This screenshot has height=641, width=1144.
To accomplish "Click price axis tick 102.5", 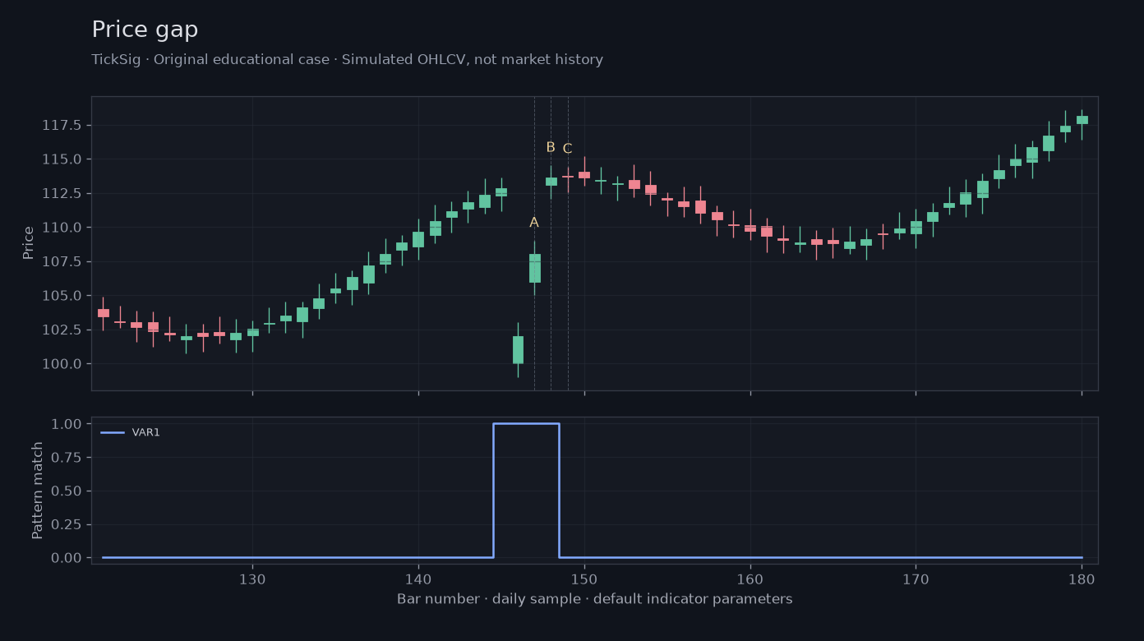I will point(62,330).
